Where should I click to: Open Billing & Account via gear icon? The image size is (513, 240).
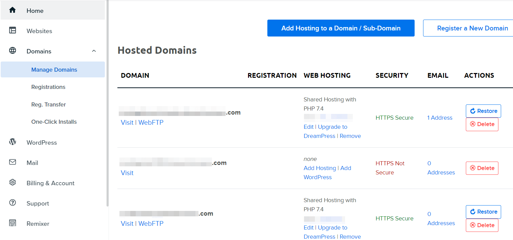coord(13,183)
